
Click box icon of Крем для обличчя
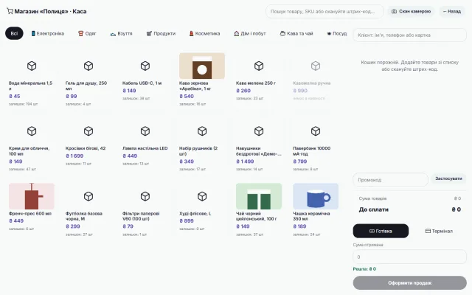(x=32, y=131)
